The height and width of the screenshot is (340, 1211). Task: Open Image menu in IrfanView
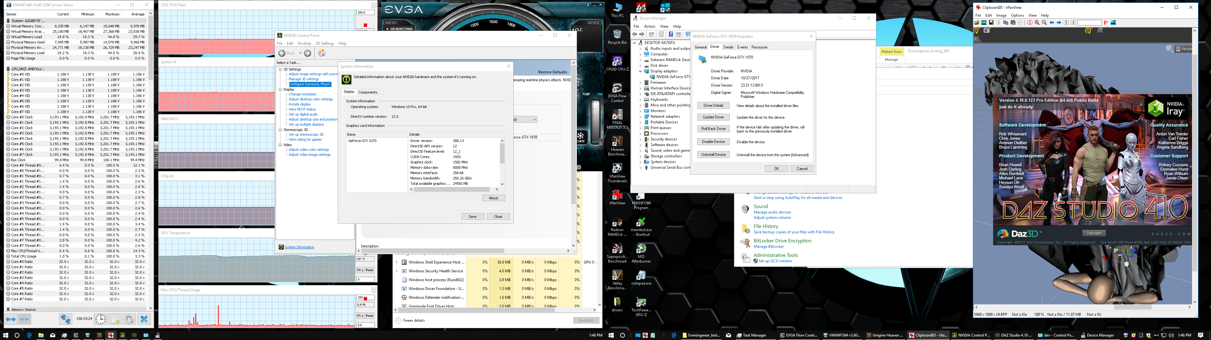pyautogui.click(x=1001, y=15)
